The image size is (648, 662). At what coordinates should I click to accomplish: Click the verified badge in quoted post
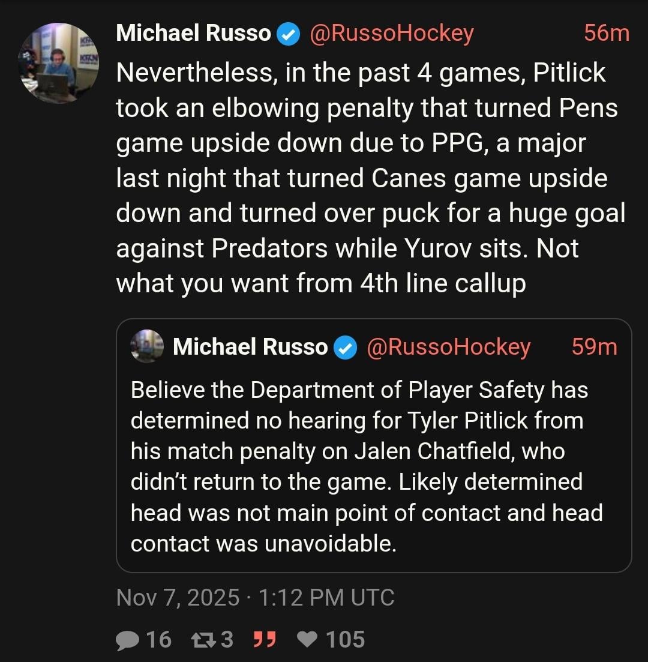click(x=346, y=348)
